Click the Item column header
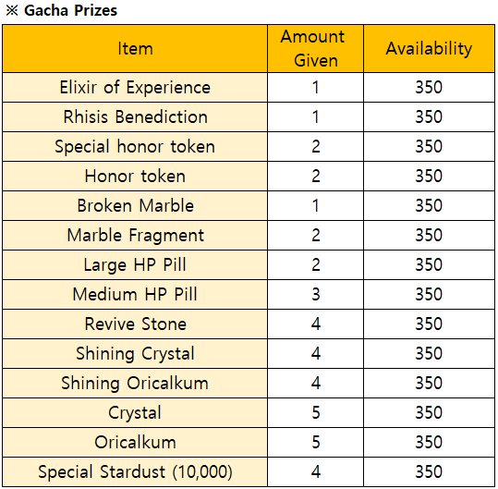 135,49
